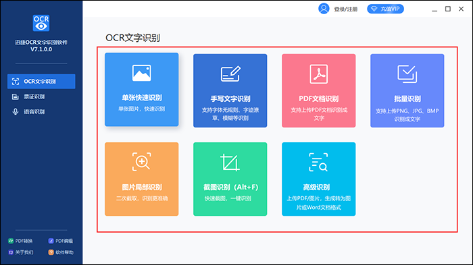Open PDF转换 link at sidebar bottom
Image resolution: width=473 pixels, height=265 pixels.
(20, 241)
